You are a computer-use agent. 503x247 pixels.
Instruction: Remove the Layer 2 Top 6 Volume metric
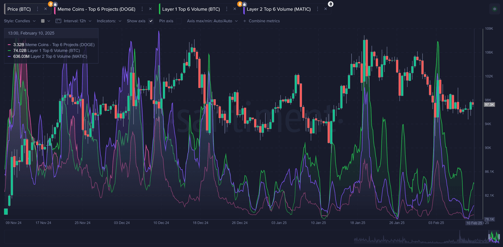coord(326,9)
